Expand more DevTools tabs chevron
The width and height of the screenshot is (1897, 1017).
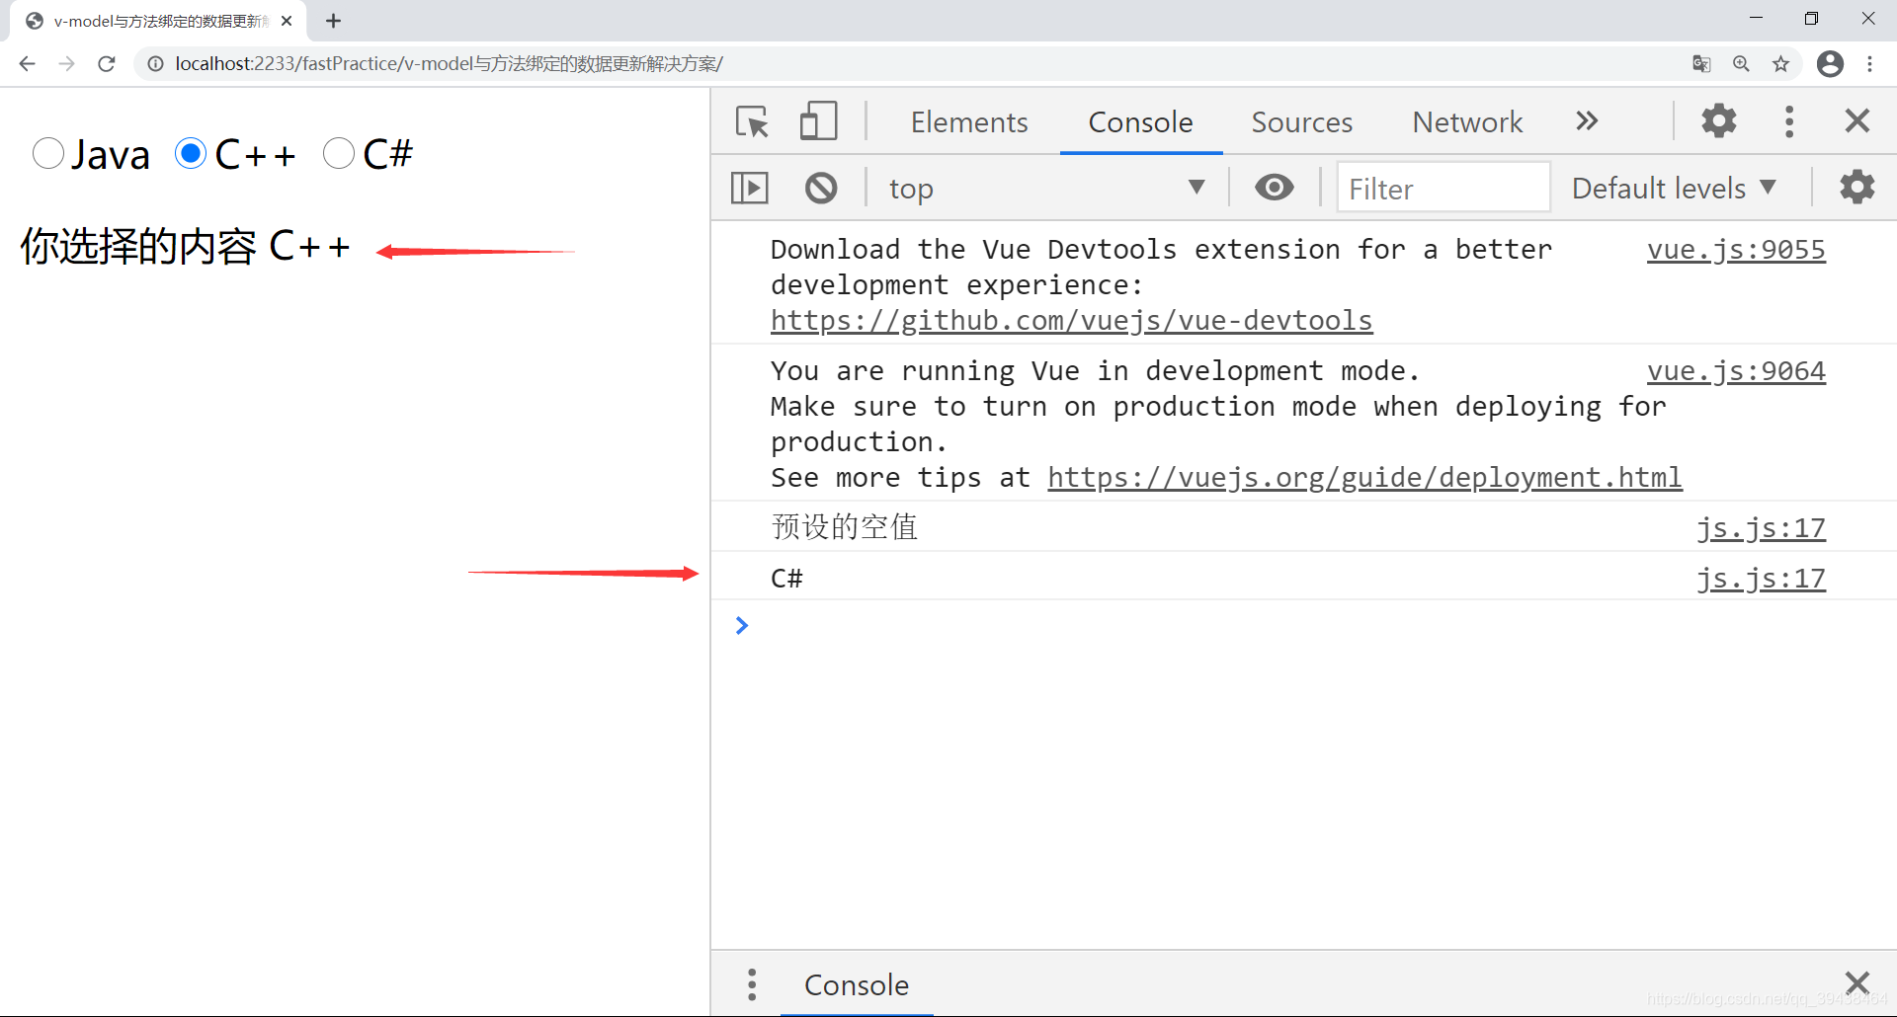click(1587, 121)
